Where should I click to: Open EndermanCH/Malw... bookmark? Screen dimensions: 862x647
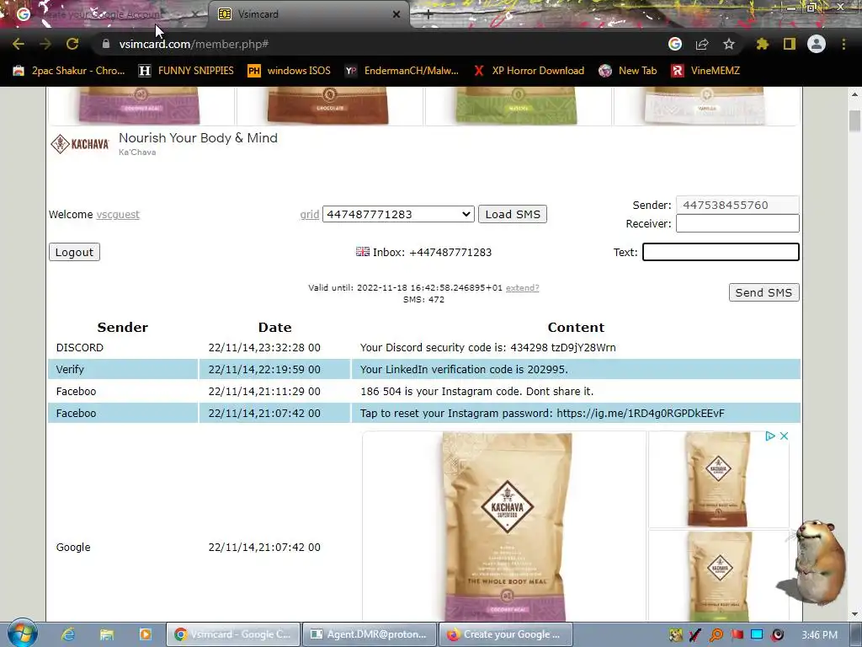point(402,71)
